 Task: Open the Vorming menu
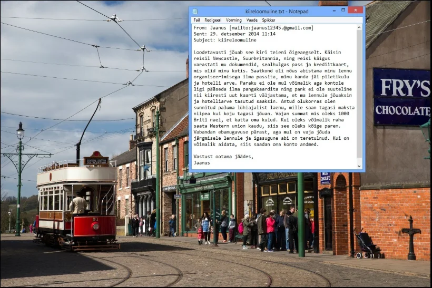233,20
